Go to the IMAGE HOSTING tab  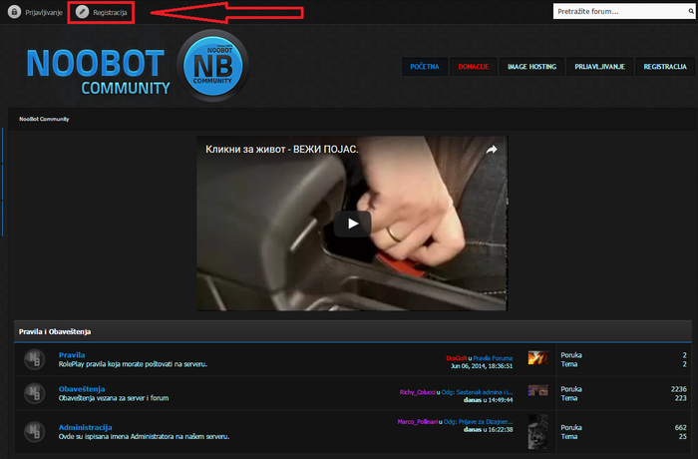tap(530, 66)
